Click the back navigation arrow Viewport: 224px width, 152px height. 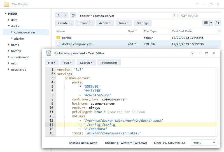point(59,16)
